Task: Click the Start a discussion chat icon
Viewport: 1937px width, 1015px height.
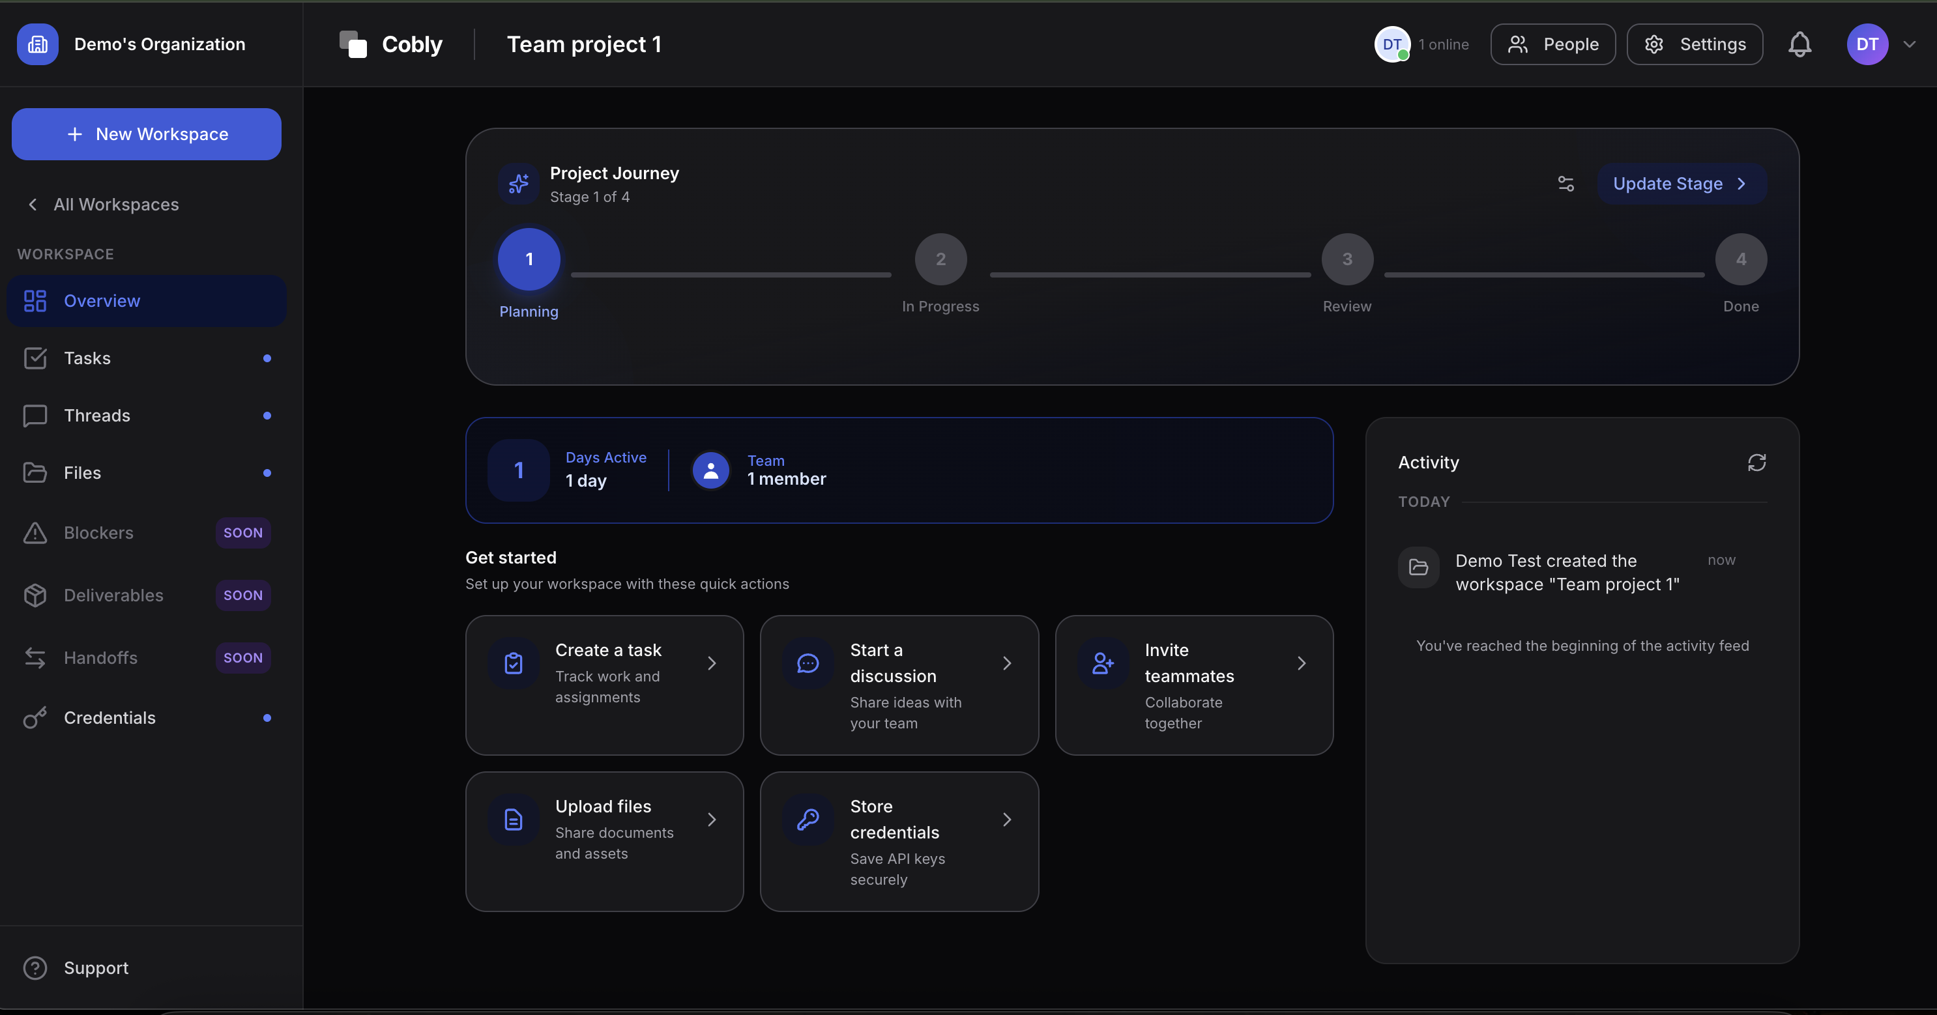Action: pos(808,663)
